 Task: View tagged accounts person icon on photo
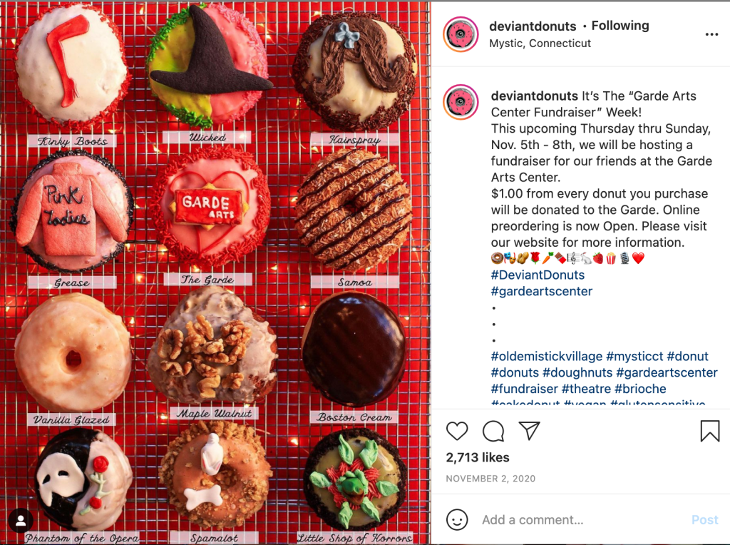21,521
